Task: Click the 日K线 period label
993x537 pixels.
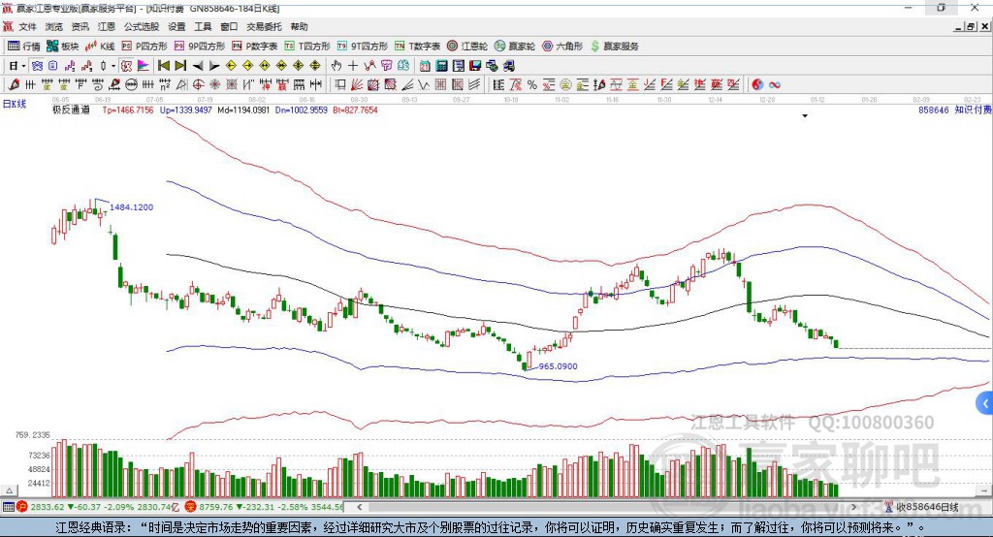Action: (14, 104)
